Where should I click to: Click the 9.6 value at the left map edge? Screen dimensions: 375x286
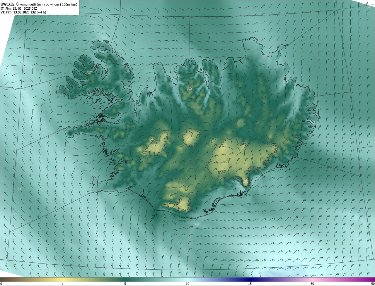[x=4, y=63]
